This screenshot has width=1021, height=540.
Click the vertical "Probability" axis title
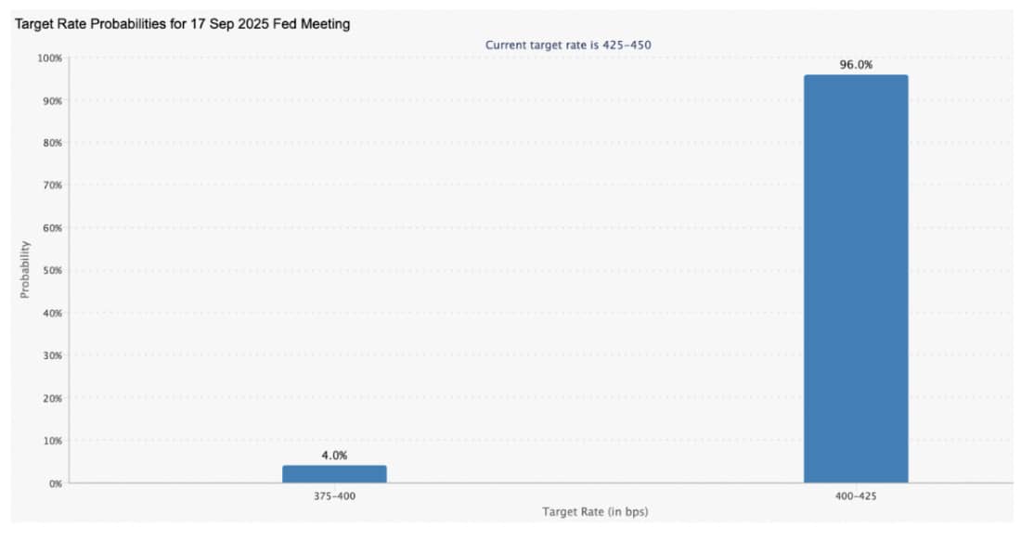tap(25, 270)
